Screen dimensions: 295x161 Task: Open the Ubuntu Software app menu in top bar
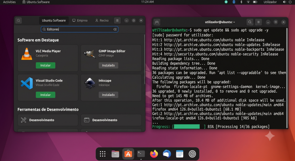36,2
